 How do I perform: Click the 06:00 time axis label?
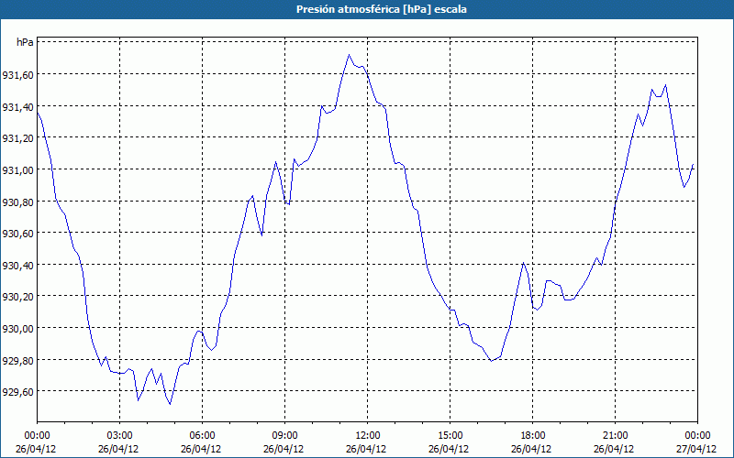pyautogui.click(x=202, y=436)
